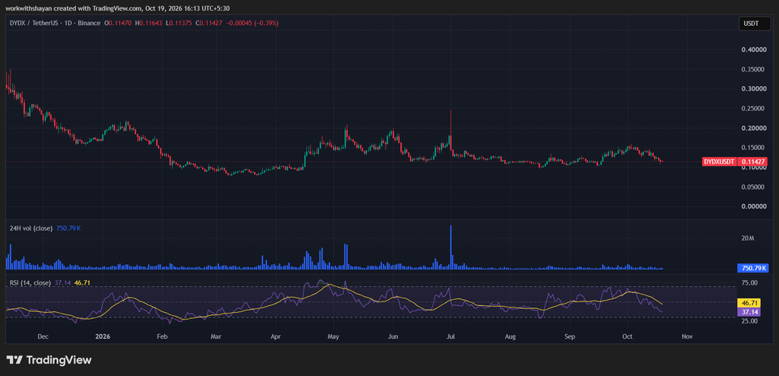Select the close value C0.11427 in legend
This screenshot has height=376, width=779.
209,23
